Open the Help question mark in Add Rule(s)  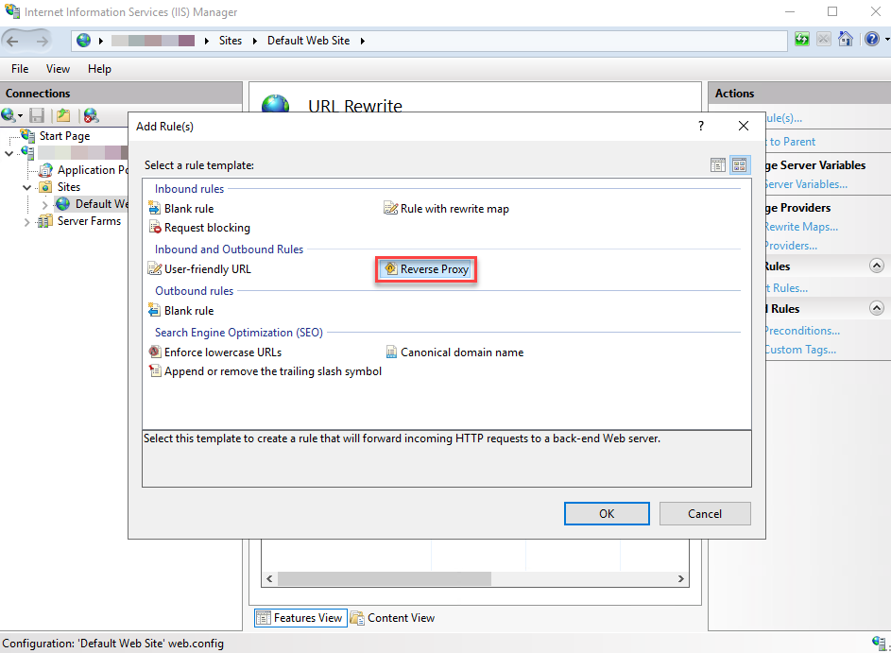(700, 126)
